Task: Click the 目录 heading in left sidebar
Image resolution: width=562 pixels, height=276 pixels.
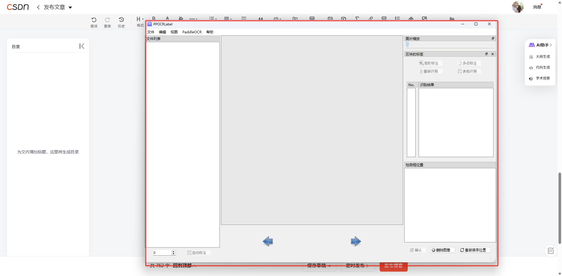Action: click(x=16, y=47)
